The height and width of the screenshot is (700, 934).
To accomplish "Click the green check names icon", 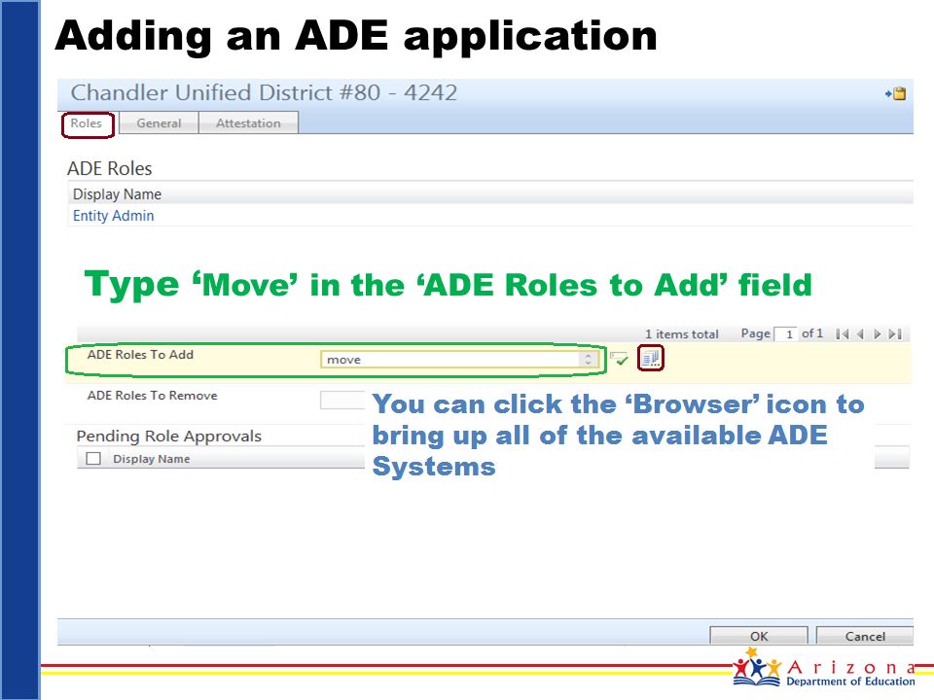I will pyautogui.click(x=619, y=359).
